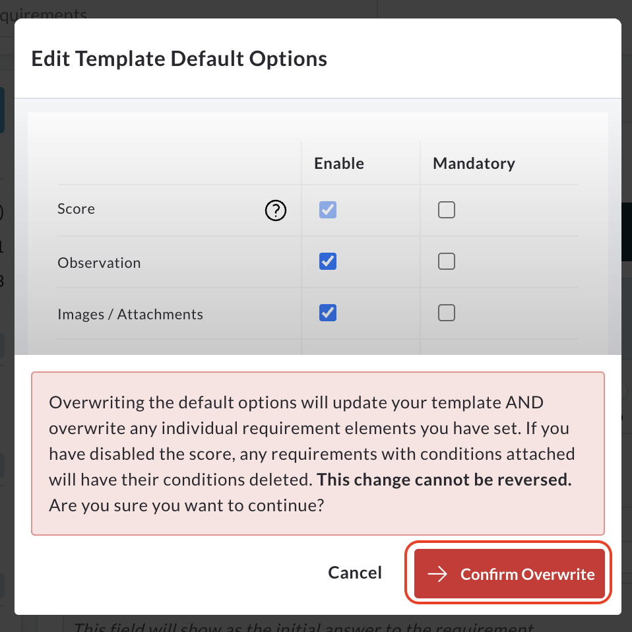
Task: Toggle the Score Enable checkbox
Action: [x=328, y=210]
